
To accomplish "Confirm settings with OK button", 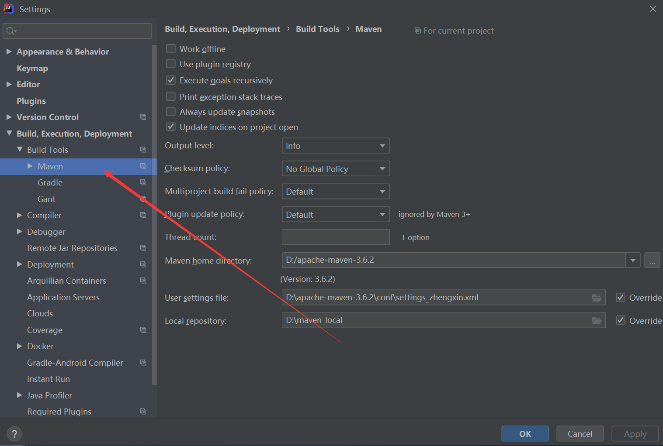I will pos(525,434).
